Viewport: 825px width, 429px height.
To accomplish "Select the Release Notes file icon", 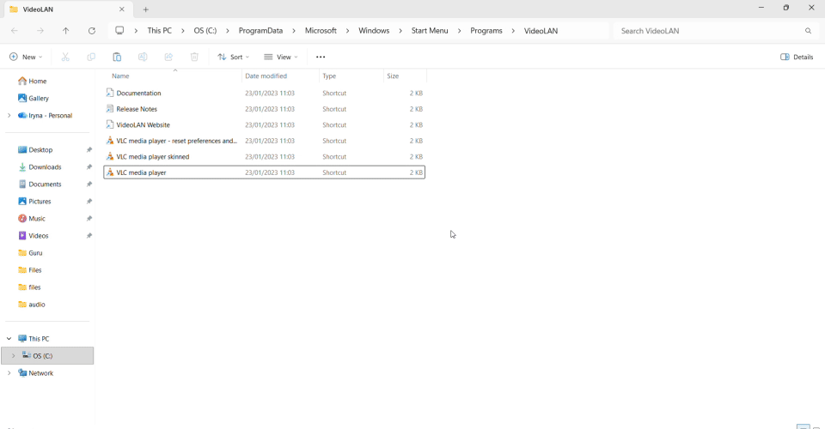I will pyautogui.click(x=109, y=109).
